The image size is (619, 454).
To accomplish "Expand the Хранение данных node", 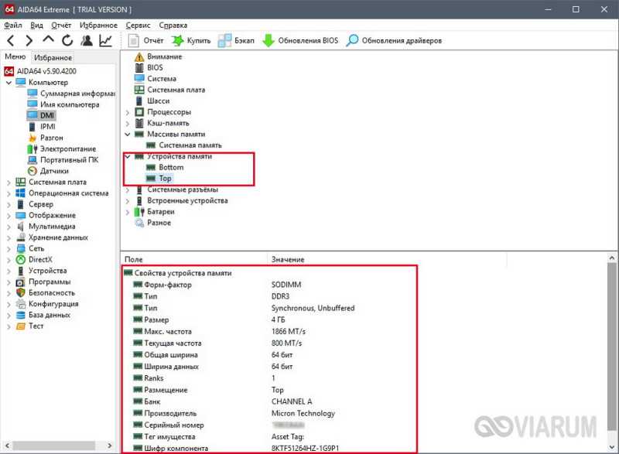I will 9,237.
